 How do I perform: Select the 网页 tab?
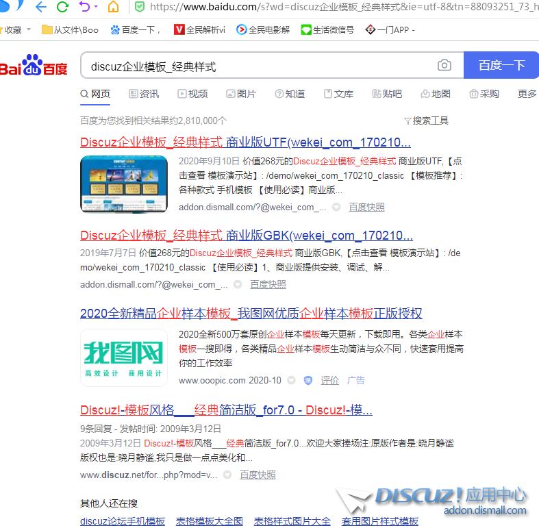pos(95,94)
